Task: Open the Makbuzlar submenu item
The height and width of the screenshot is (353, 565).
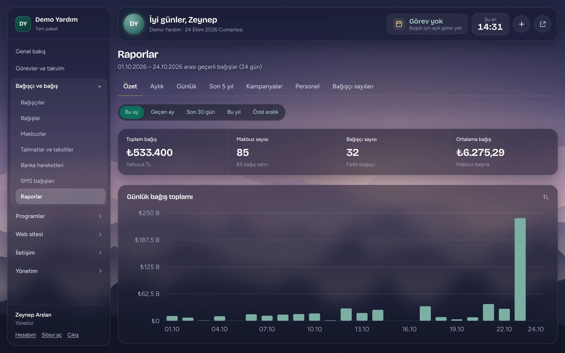Action: (x=60, y=134)
